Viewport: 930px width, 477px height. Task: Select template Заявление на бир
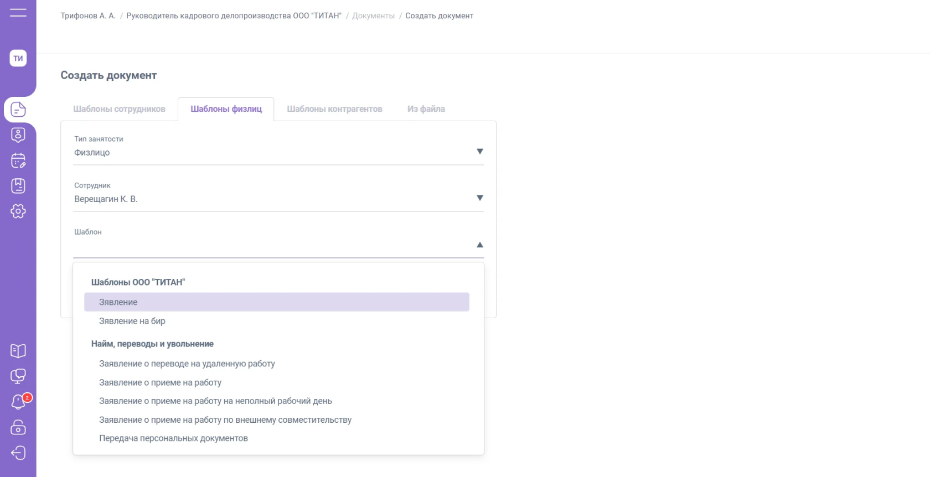(x=132, y=321)
